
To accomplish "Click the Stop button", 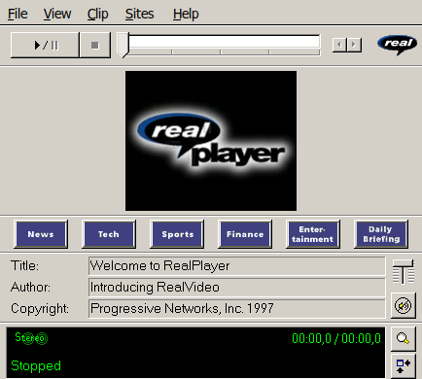I will click(95, 45).
